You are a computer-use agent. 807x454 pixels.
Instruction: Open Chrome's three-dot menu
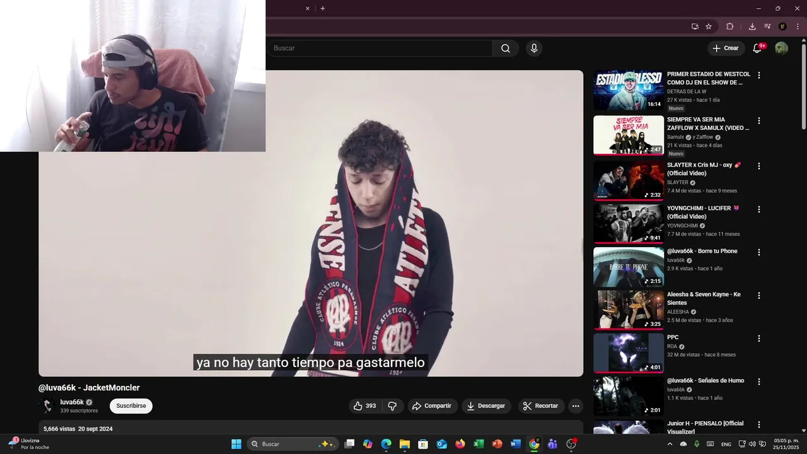798,26
